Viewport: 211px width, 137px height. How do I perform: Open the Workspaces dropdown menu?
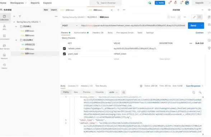tap(18, 3)
